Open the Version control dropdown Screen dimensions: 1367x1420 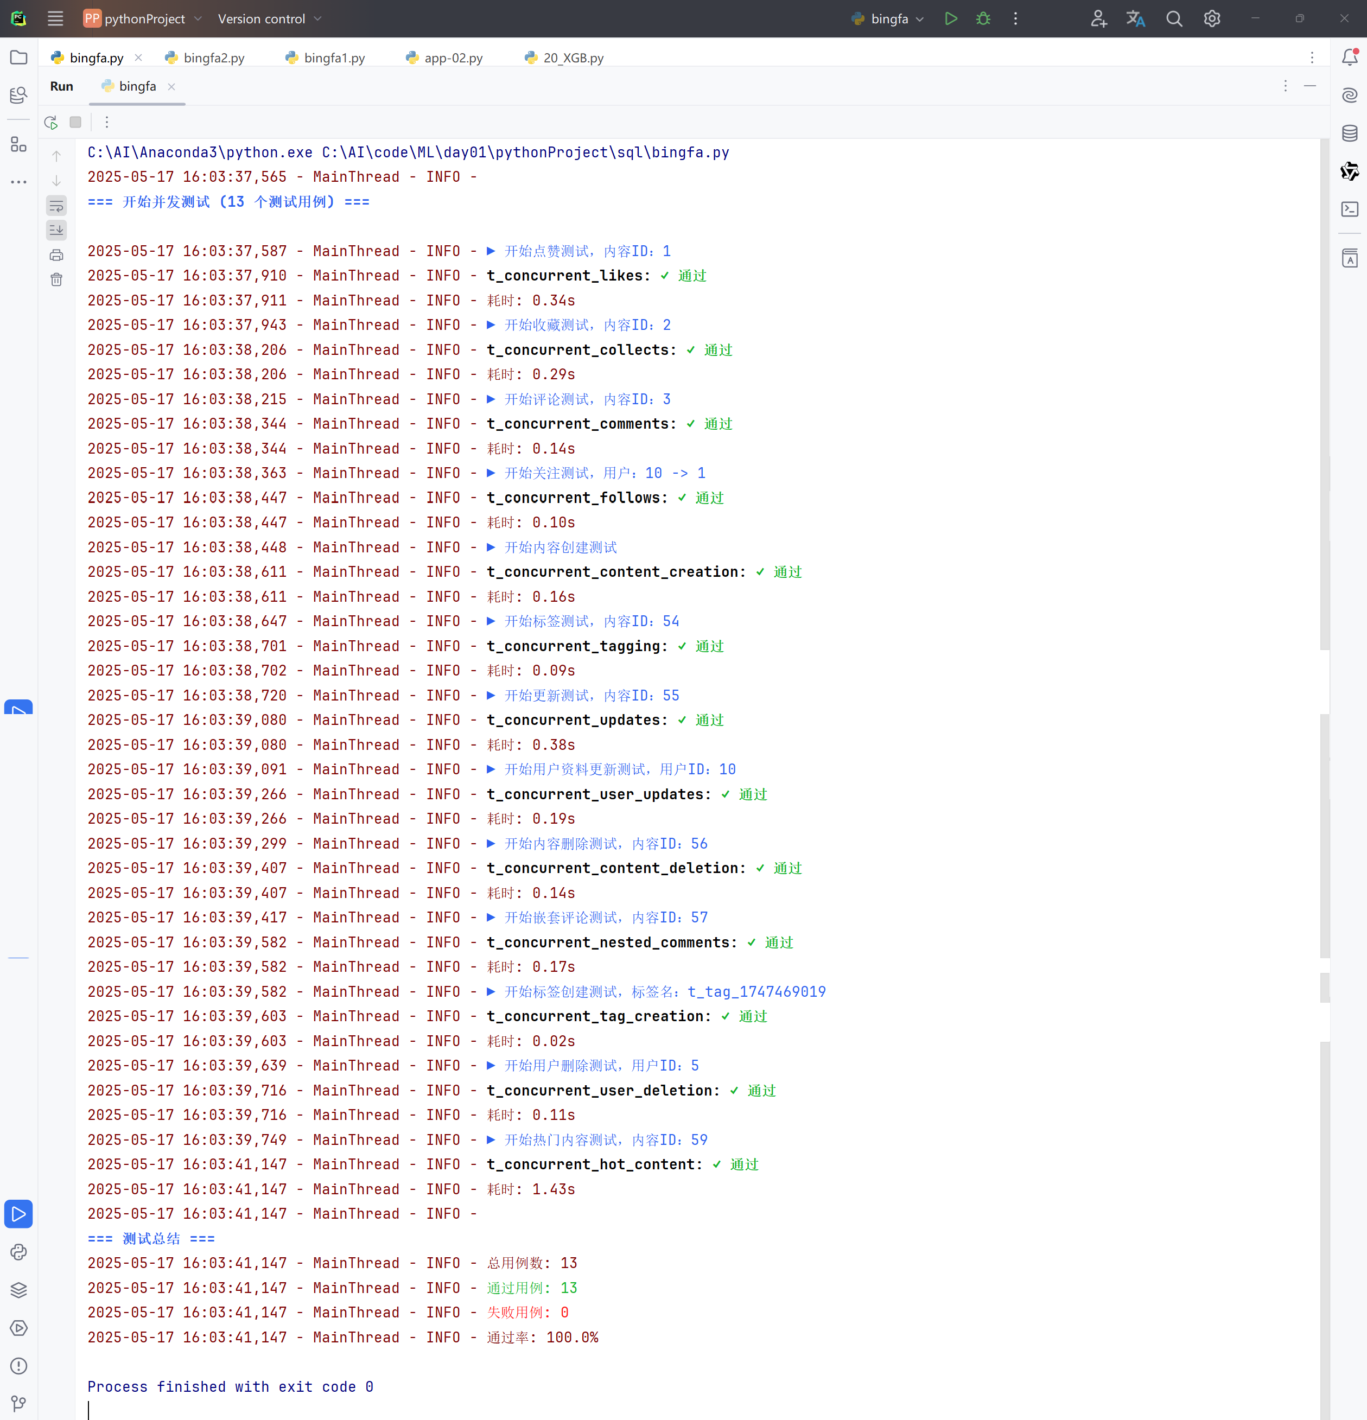[x=270, y=19]
